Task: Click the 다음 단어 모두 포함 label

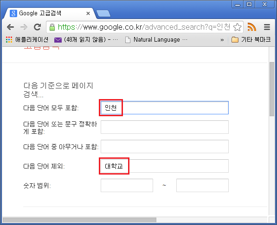Action: tap(51, 108)
